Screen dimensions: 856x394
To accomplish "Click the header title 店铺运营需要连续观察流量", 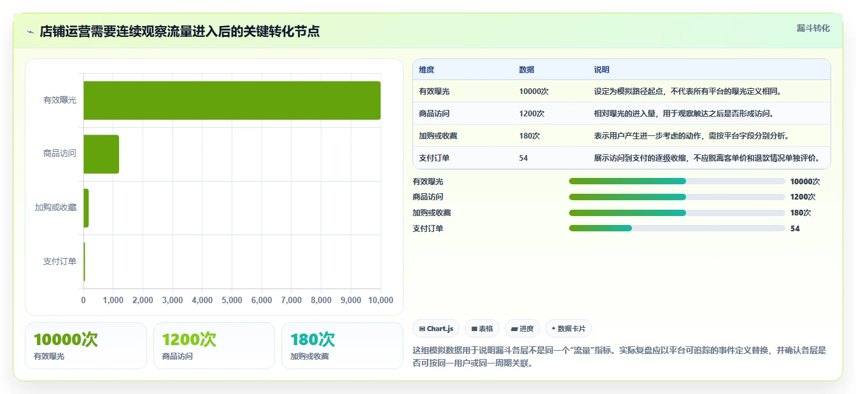I will tap(179, 31).
